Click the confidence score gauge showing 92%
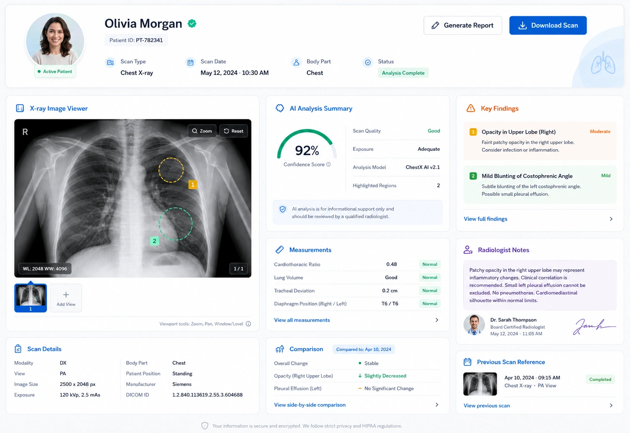This screenshot has width=630, height=433. tap(307, 145)
